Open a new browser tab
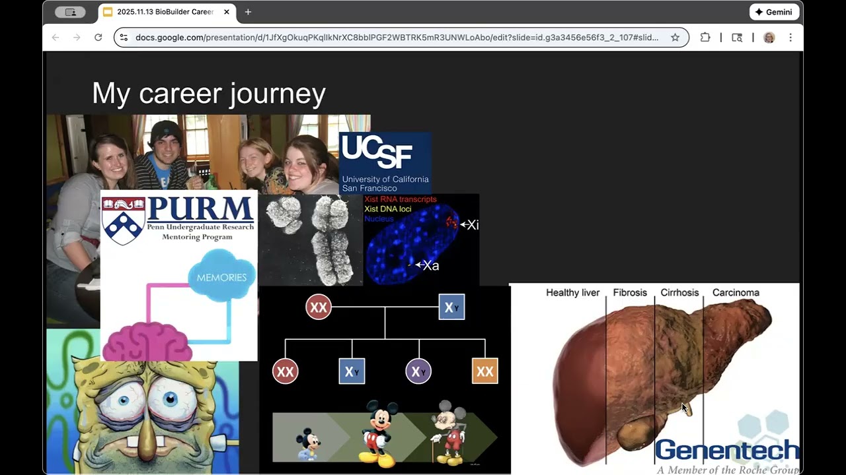 [x=248, y=12]
